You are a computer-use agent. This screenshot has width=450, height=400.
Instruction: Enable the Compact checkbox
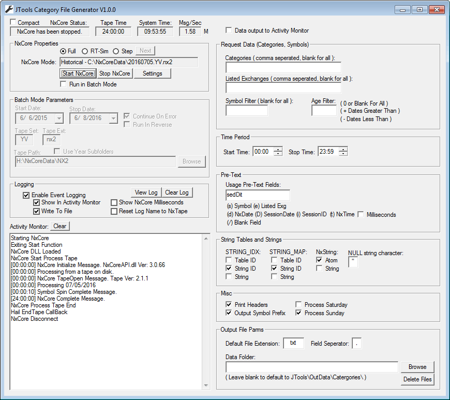[x=13, y=22]
